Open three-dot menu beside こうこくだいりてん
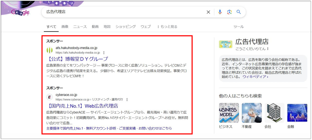312x140 pixels. 268,49
